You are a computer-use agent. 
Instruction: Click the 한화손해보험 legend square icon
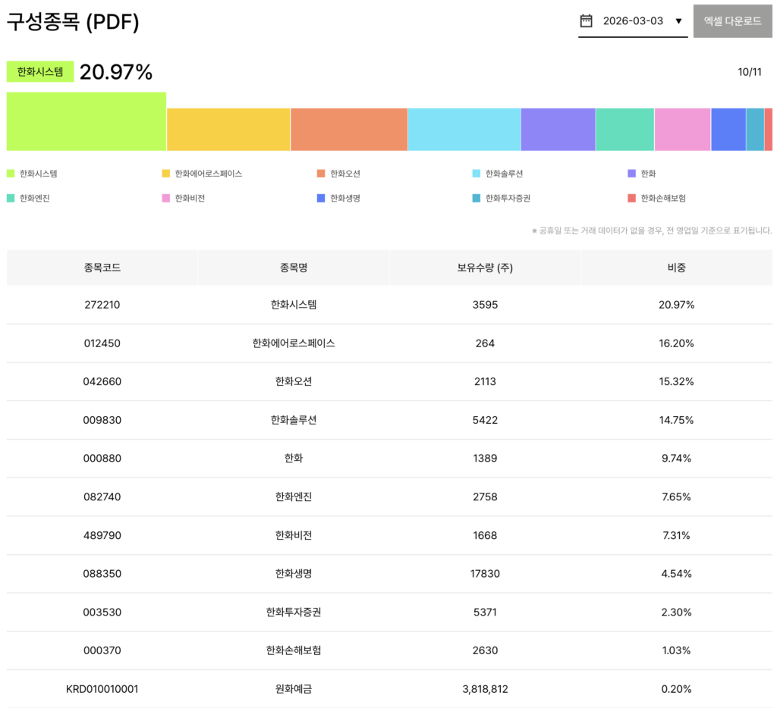tap(631, 198)
